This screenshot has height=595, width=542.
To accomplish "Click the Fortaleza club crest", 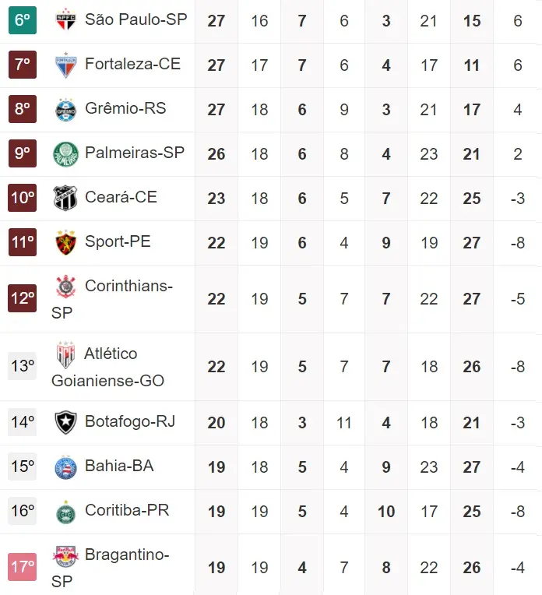I will pos(65,65).
